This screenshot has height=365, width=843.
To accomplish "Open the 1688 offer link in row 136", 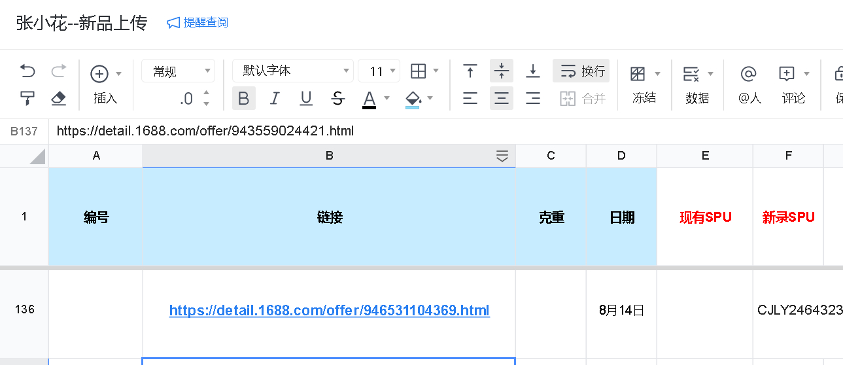I will pos(329,311).
